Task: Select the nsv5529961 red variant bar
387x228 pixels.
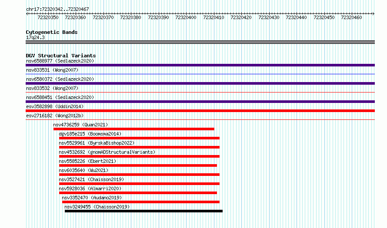Action: coord(139,147)
